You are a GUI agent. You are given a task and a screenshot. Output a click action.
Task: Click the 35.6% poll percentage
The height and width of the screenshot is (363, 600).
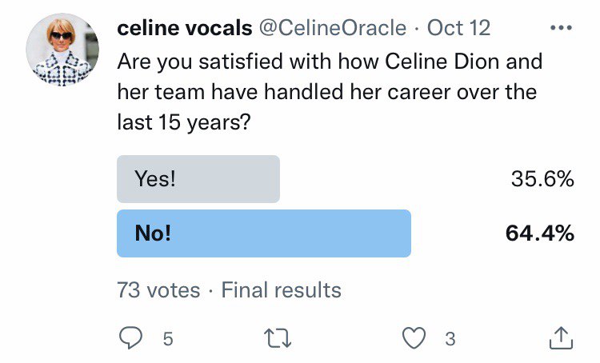click(x=542, y=179)
